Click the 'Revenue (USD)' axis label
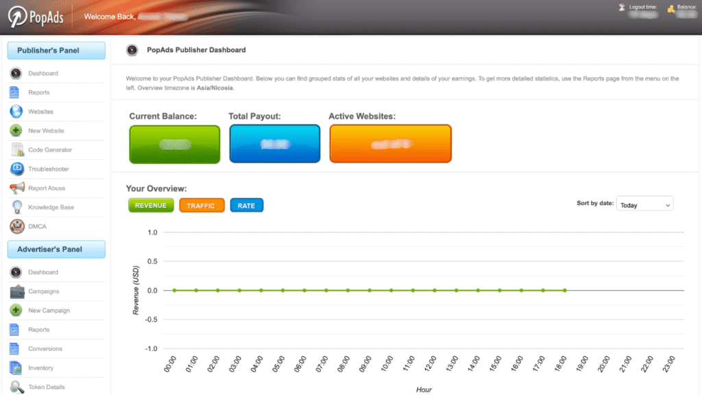The height and width of the screenshot is (395, 702). coord(136,290)
